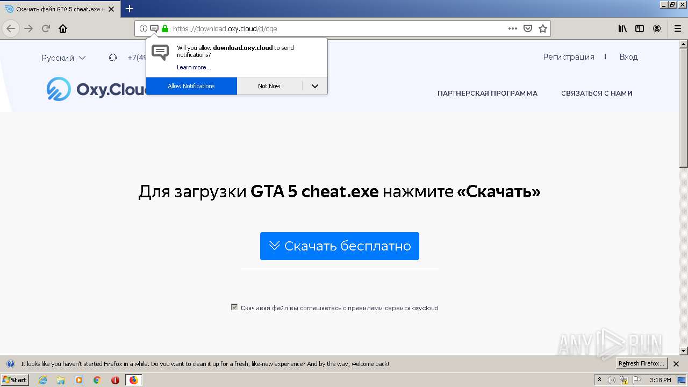Toggle the sidebars icon
688x387 pixels.
coord(640,28)
